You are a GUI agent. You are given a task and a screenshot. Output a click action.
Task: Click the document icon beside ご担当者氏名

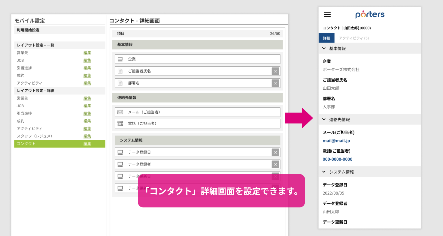[120, 71]
